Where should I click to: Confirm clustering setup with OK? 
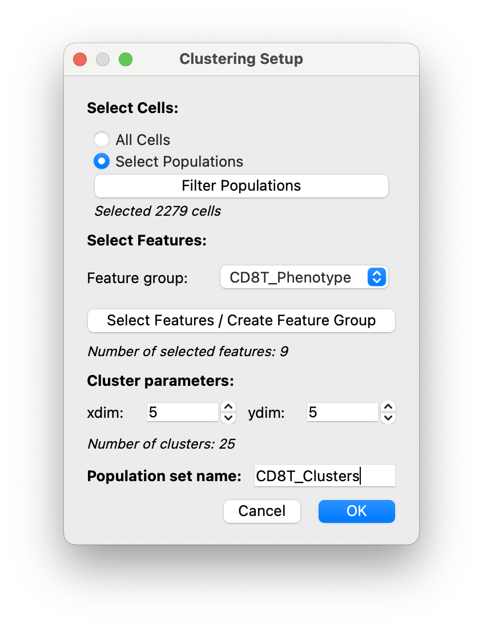(x=356, y=511)
